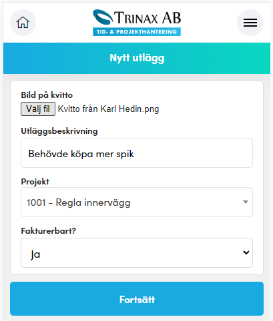Viewport: 273px width, 321px height.
Task: Click the blue swirl emblem in the logo
Action: [x=103, y=17]
